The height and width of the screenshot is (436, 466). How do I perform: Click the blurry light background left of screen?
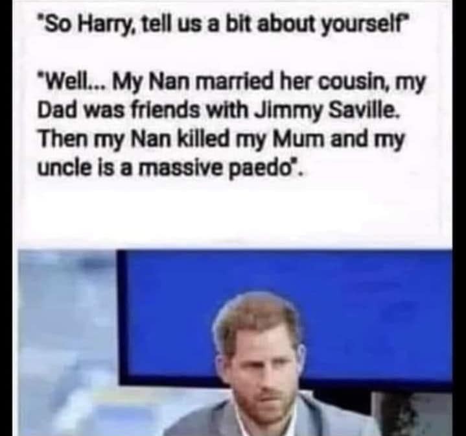pyautogui.click(x=67, y=342)
